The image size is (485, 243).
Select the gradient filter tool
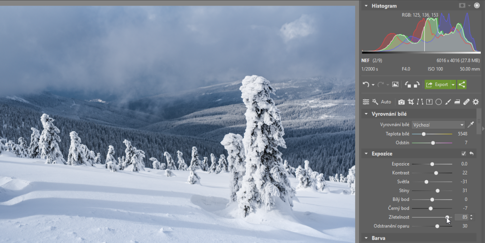[x=429, y=102]
